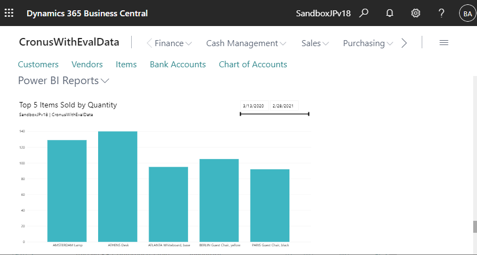Open the hamburger menu icon

coord(444,43)
